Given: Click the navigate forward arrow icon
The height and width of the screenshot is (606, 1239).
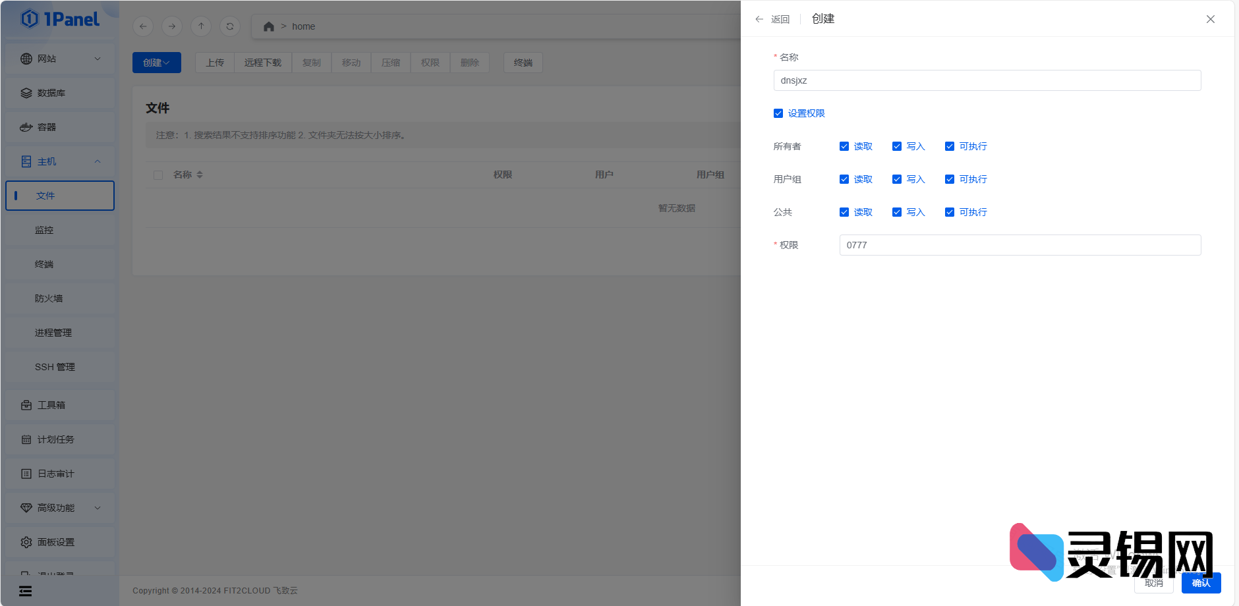Looking at the screenshot, I should [x=172, y=26].
